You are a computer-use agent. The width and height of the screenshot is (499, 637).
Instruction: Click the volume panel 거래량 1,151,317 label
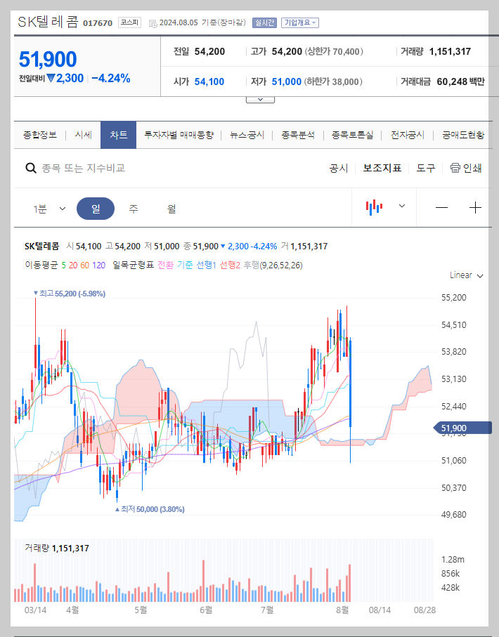57,548
